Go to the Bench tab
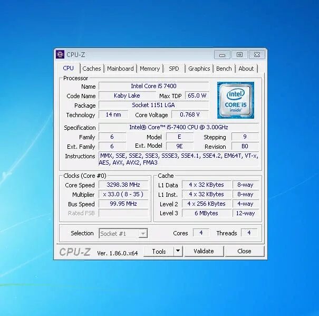 (224, 69)
